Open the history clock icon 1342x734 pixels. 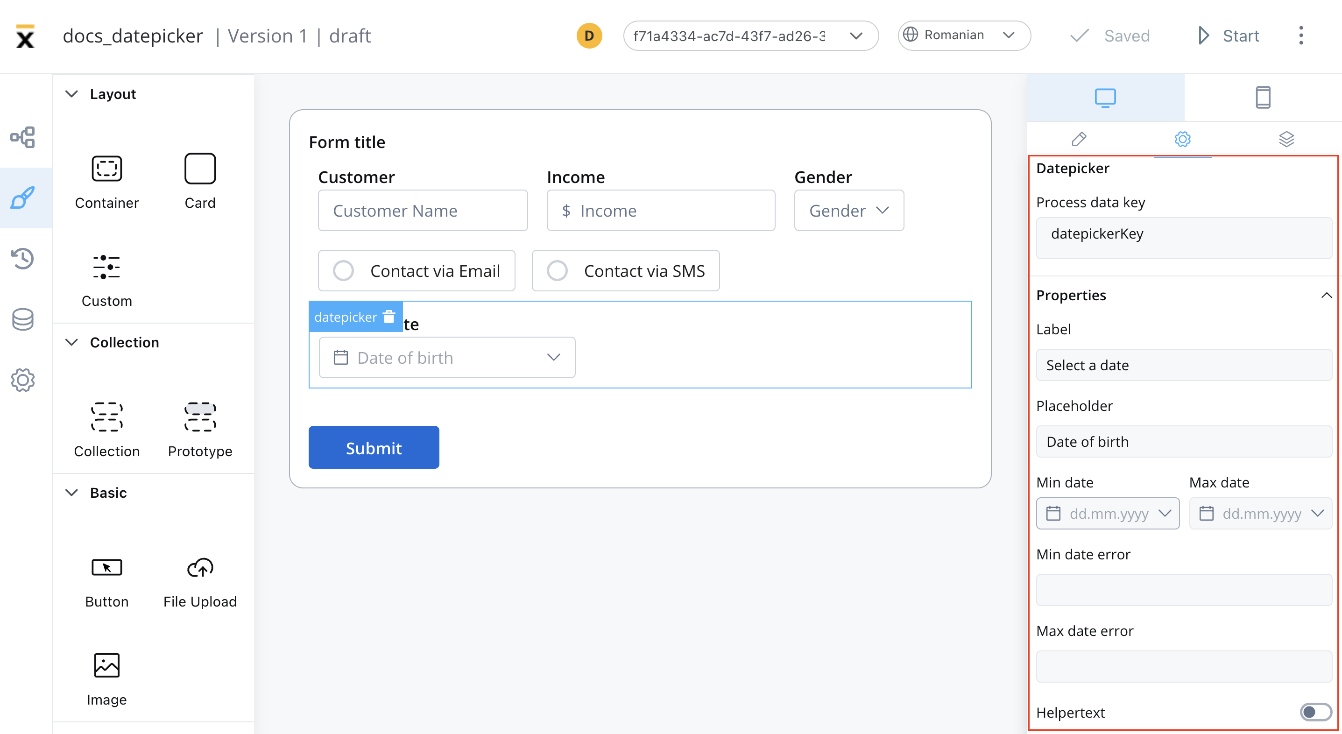coord(23,258)
